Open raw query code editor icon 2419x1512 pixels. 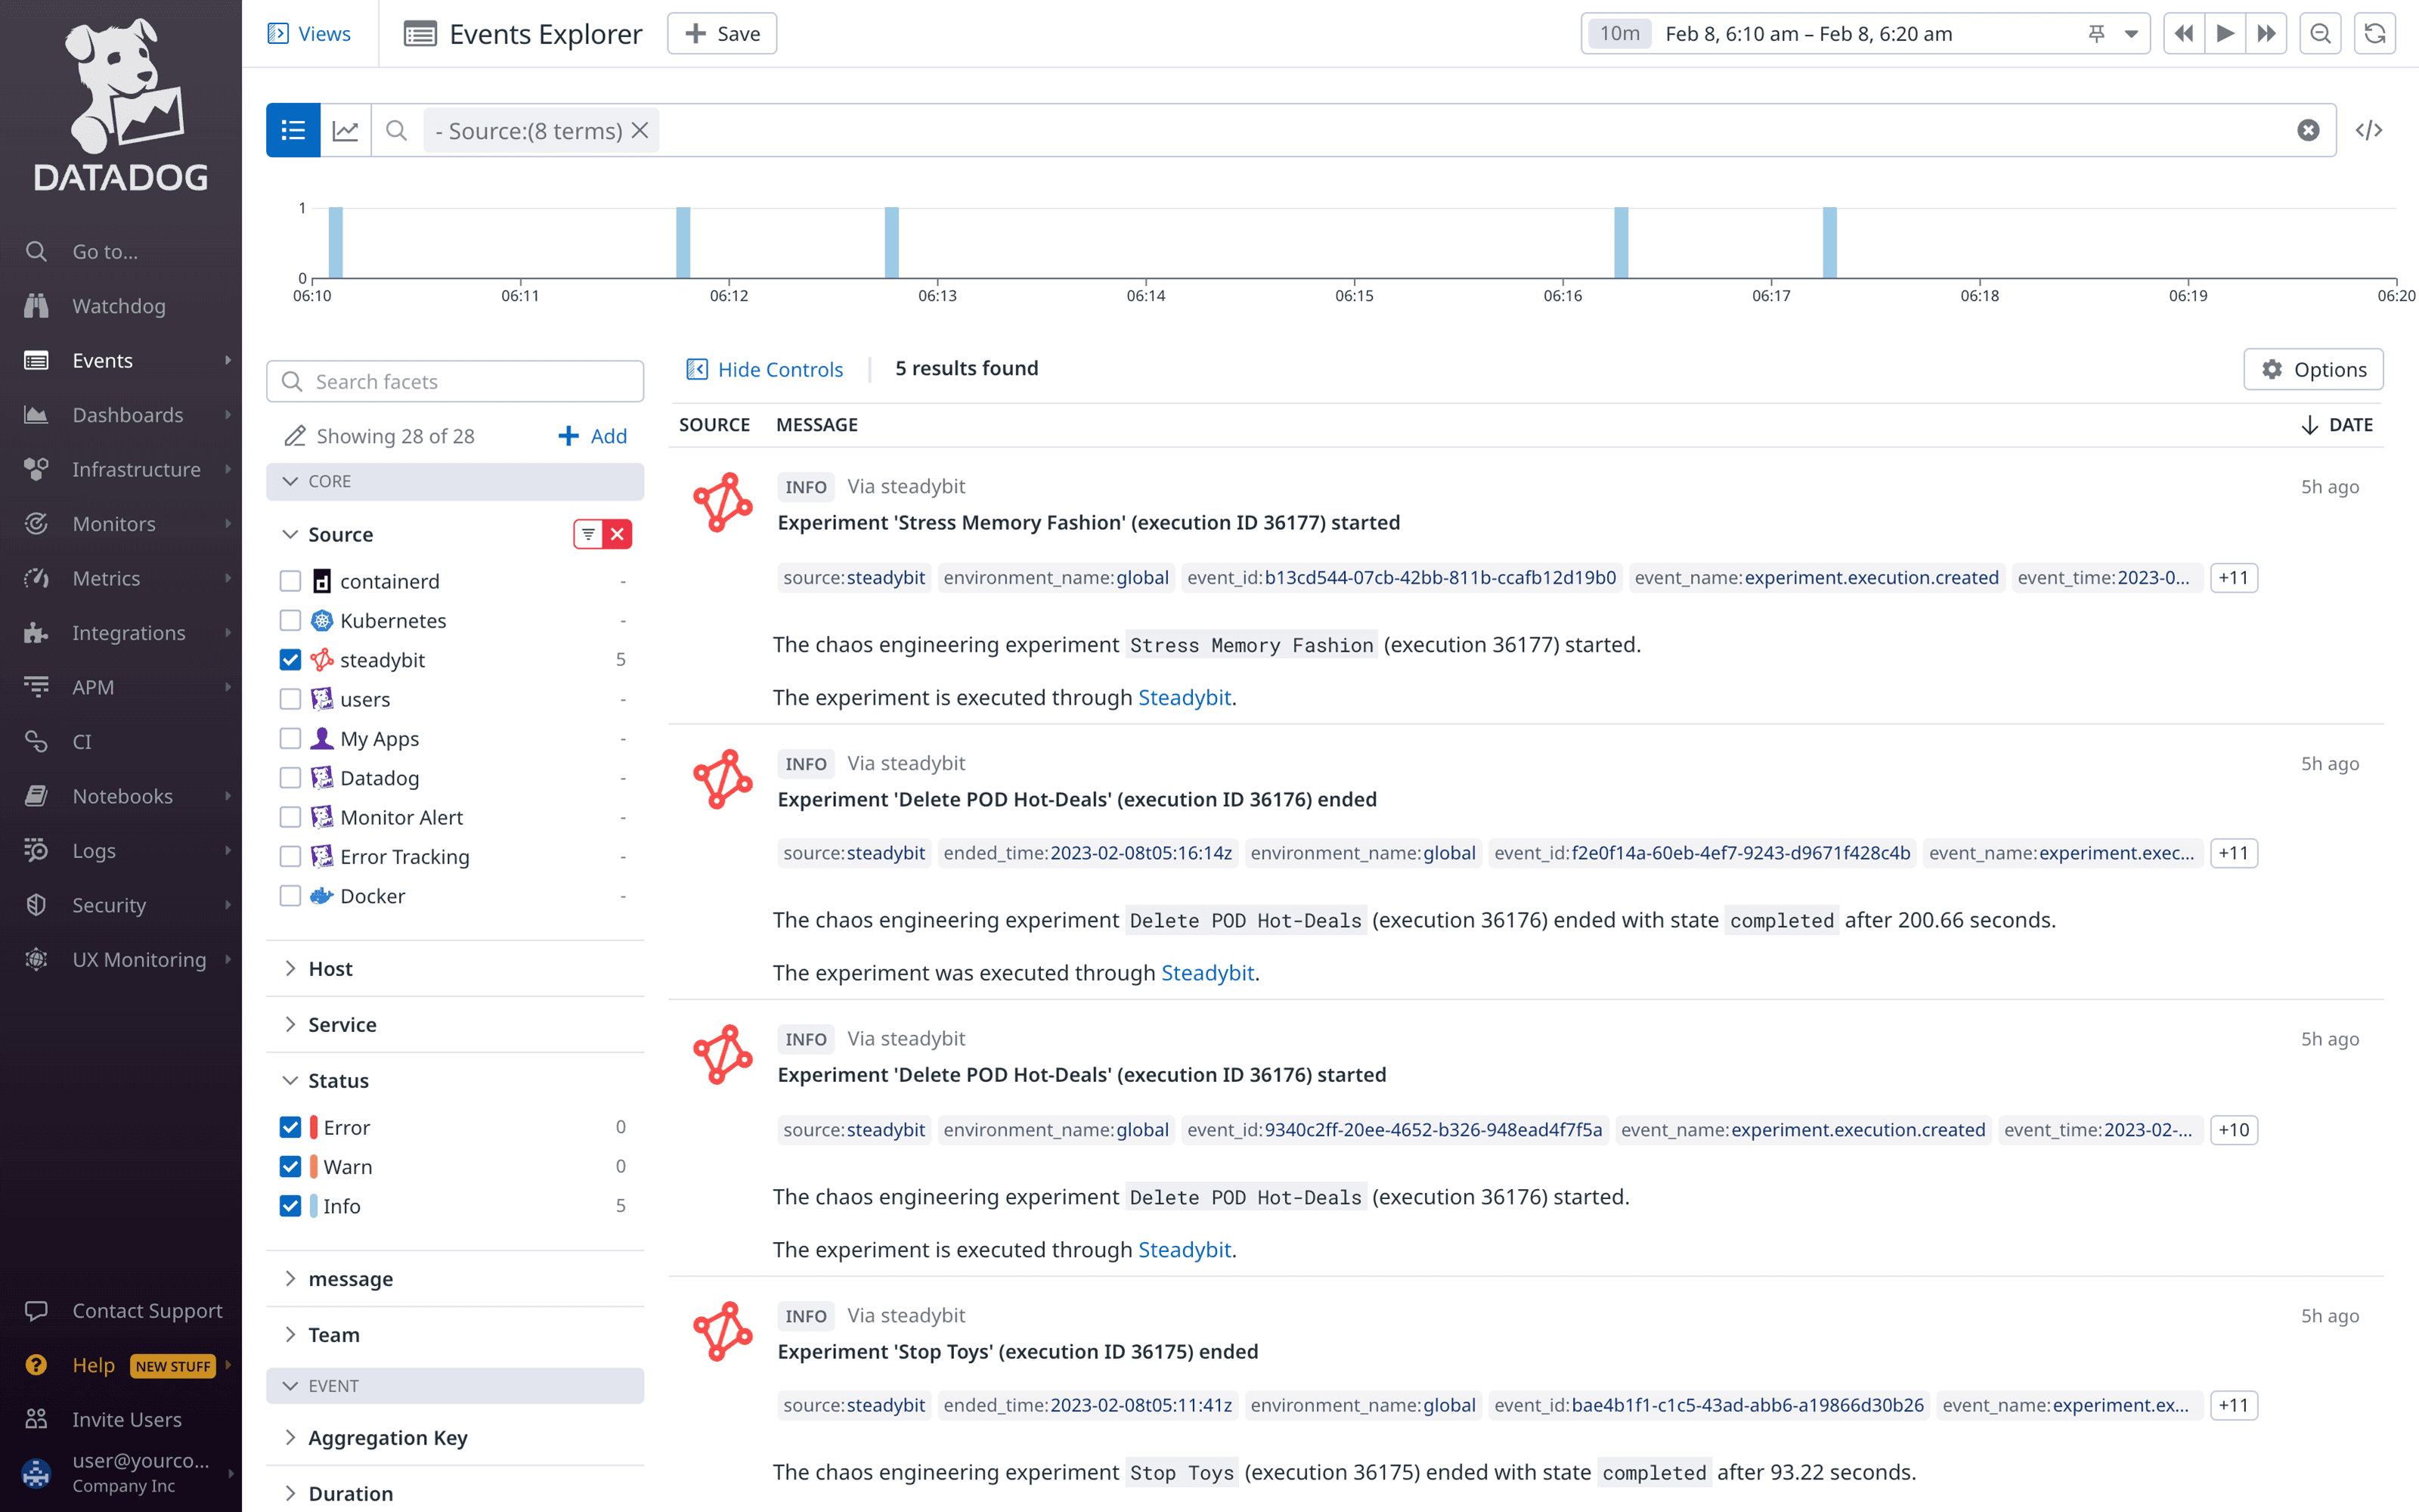coord(2368,130)
